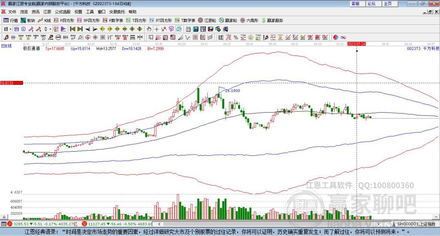Open the 板块 sector view
The width and height of the screenshot is (440, 236).
point(28,21)
